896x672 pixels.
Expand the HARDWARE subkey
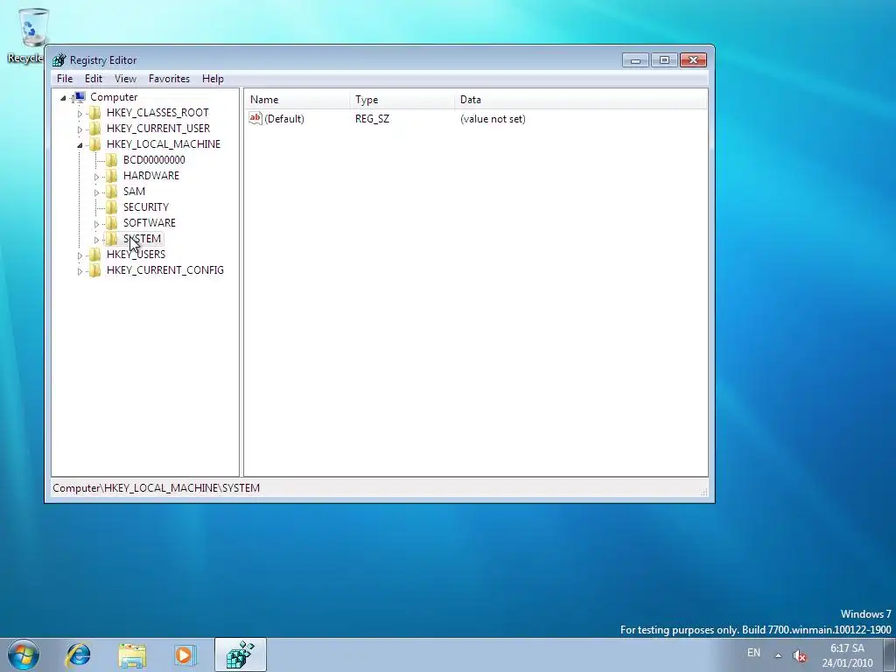96,177
